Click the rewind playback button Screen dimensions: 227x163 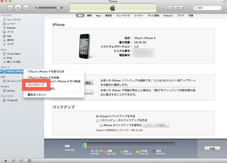[x=10, y=8]
